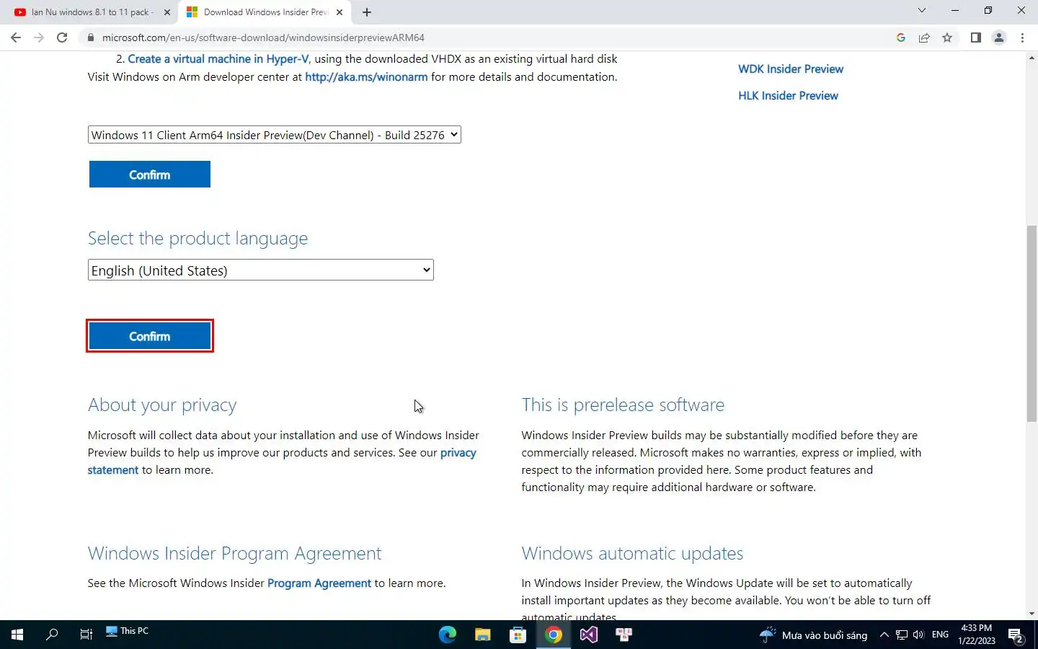Switch to Chrome taskbar icon
The width and height of the screenshot is (1038, 649).
point(553,635)
